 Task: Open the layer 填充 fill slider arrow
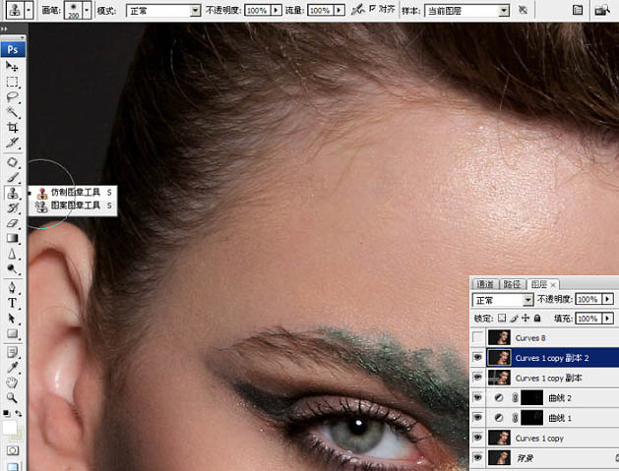pyautogui.click(x=607, y=318)
